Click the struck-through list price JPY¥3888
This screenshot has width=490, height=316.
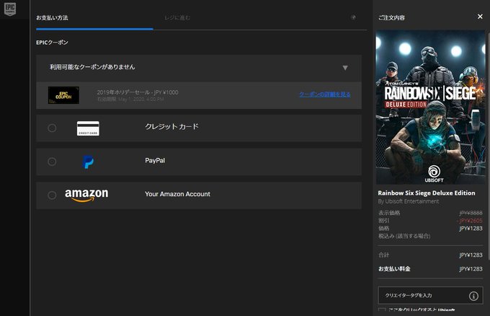pyautogui.click(x=471, y=213)
